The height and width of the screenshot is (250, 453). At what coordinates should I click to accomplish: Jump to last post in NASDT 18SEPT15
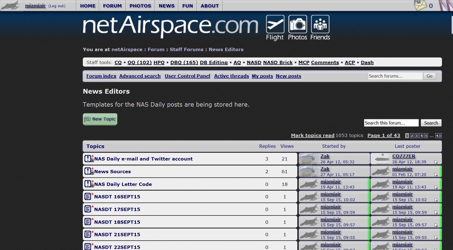click(436, 225)
